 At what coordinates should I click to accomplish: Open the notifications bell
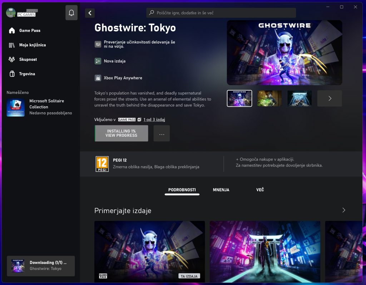pyautogui.click(x=71, y=13)
